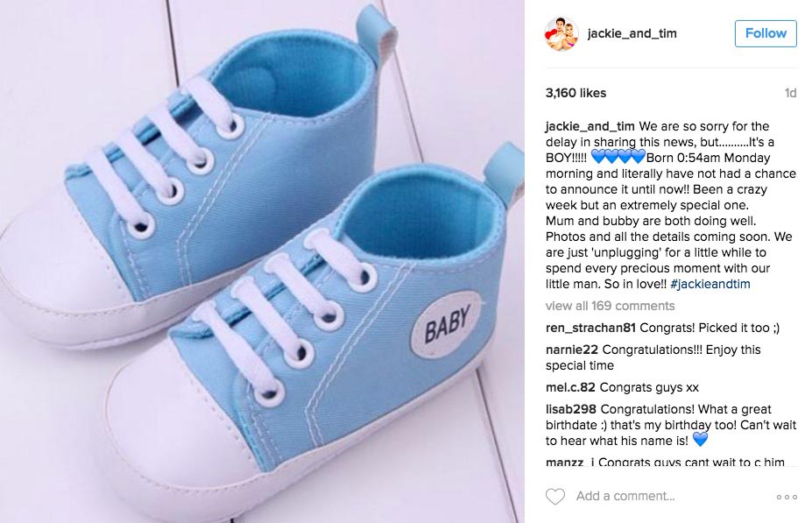Click the blue heart in lisab298's comment
This screenshot has height=523, width=812.
click(700, 440)
